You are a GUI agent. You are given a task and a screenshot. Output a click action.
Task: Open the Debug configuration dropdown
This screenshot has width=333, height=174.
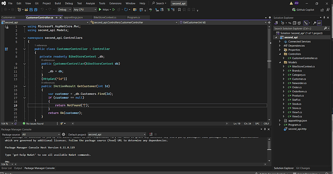tap(65, 10)
